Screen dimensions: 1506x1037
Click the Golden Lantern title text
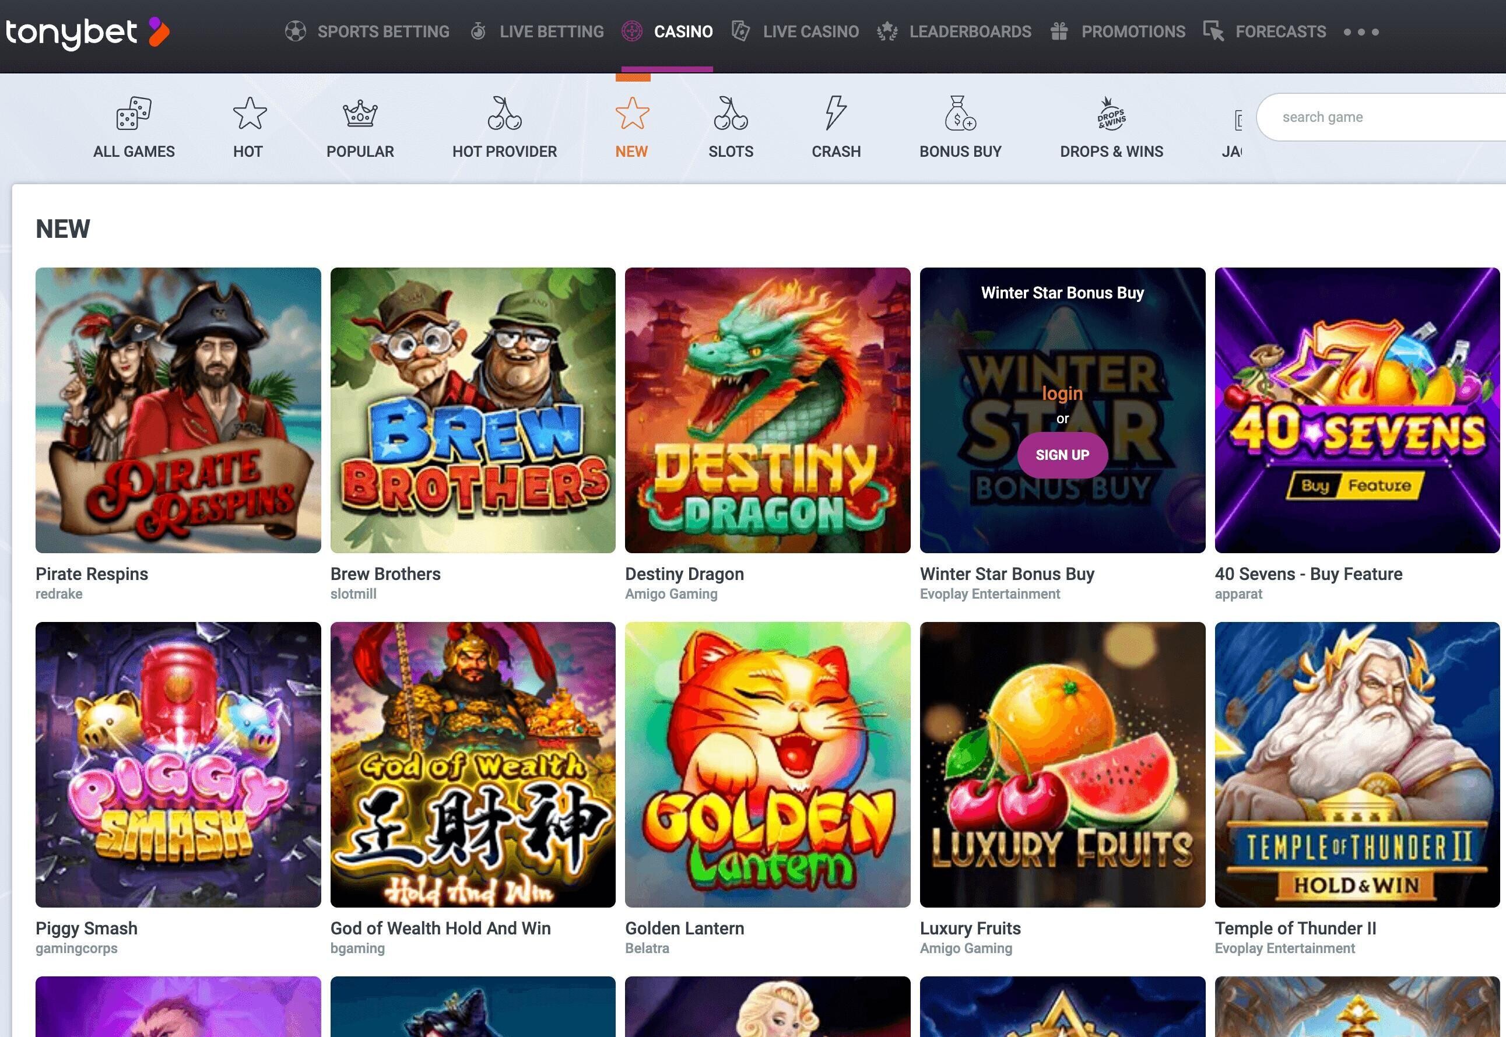(684, 928)
